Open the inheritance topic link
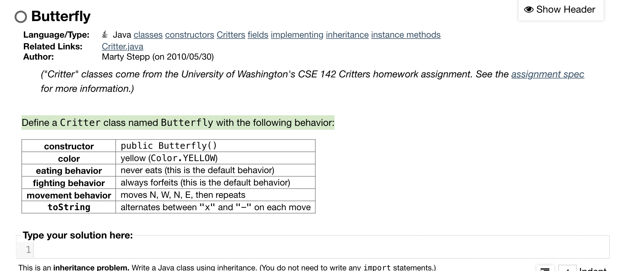 coord(347,35)
